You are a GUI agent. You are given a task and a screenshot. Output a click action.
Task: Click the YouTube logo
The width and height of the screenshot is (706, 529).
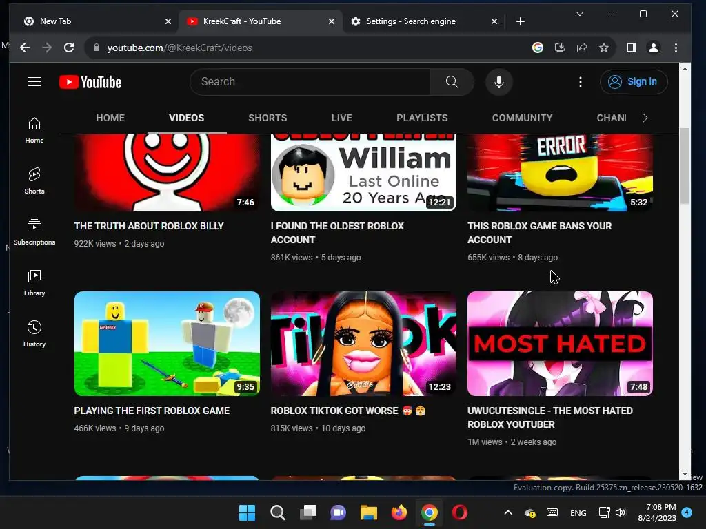pyautogui.click(x=90, y=82)
